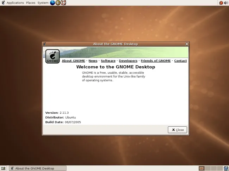Open the Software link

click(108, 61)
